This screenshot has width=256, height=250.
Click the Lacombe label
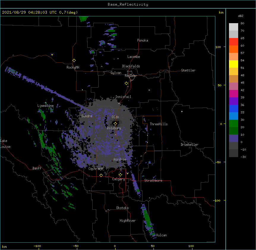pyautogui.click(x=134, y=57)
